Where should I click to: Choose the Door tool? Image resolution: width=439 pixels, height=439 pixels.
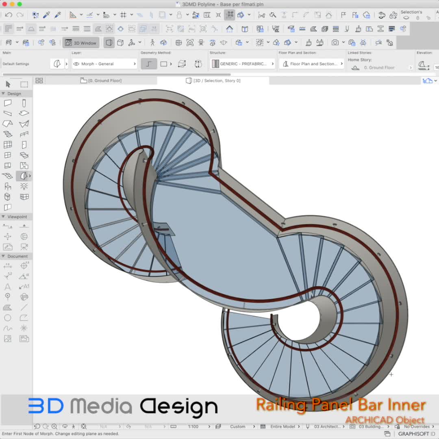click(24, 145)
